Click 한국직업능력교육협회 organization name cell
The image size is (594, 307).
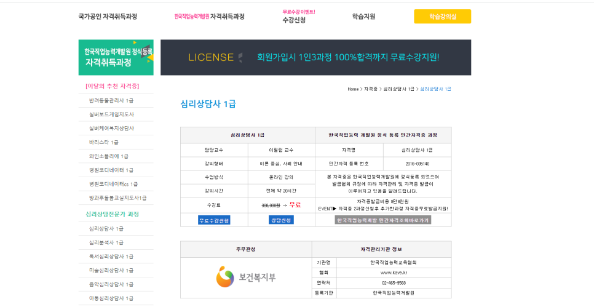(394, 262)
